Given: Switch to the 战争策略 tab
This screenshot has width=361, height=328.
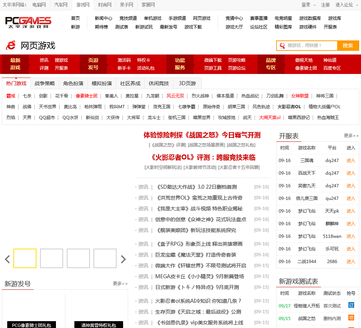Looking at the screenshot, I should (45, 83).
